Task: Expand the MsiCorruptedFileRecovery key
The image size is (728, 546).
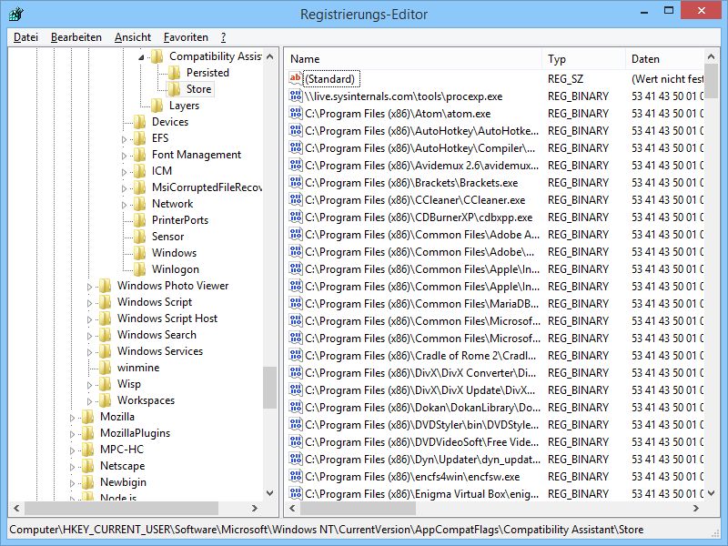Action: [124, 188]
